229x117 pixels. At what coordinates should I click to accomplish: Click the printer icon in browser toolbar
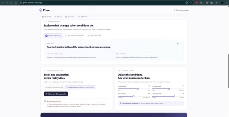pyautogui.click(x=207, y=3)
